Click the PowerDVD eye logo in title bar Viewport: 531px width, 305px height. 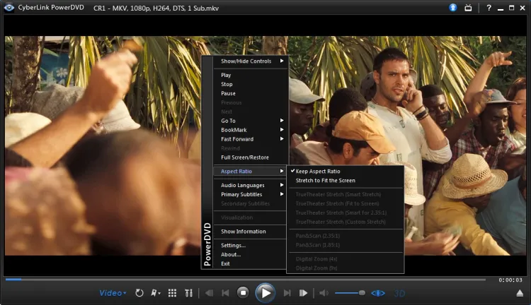click(8, 8)
